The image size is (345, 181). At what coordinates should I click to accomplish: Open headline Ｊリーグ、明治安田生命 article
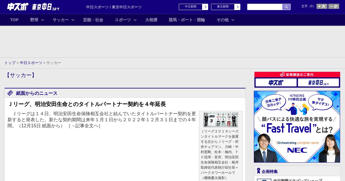point(87,104)
